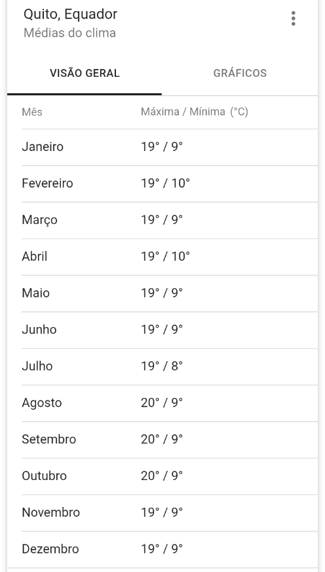Screen dimensions: 325x572
Task: Select the Fevereiro row
Action: tap(170, 183)
